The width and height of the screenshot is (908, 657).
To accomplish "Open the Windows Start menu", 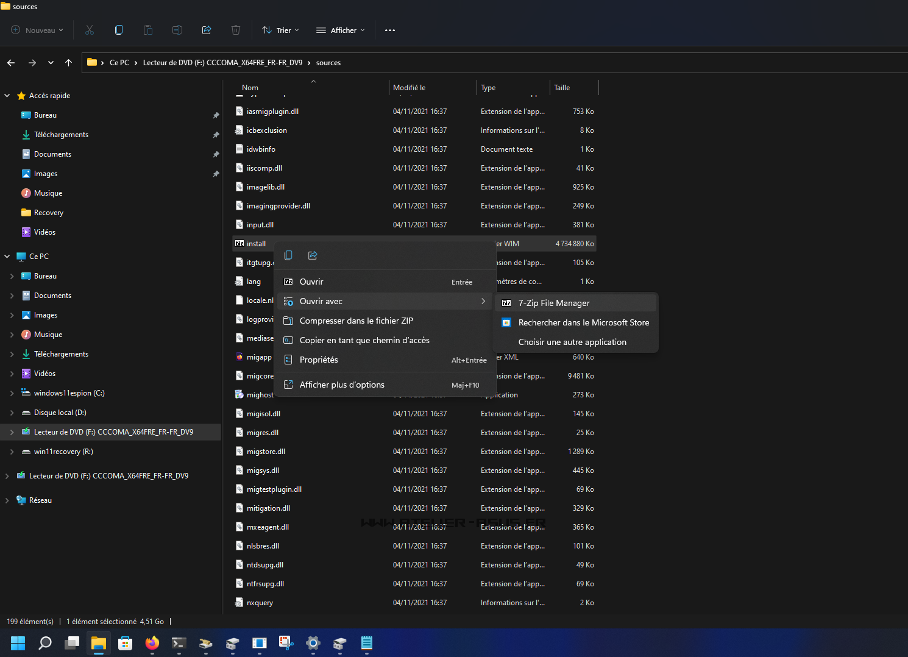I will click(x=18, y=643).
